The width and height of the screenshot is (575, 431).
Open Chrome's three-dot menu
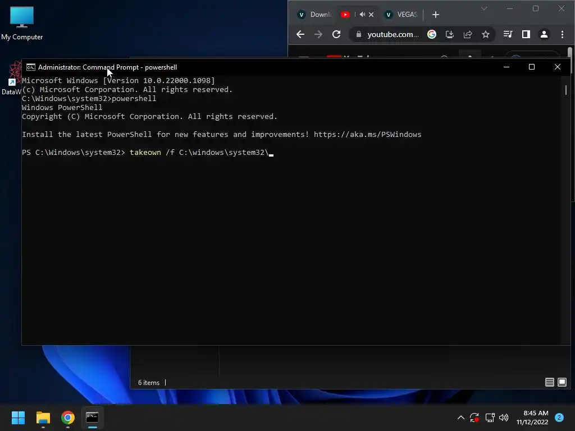tap(562, 34)
